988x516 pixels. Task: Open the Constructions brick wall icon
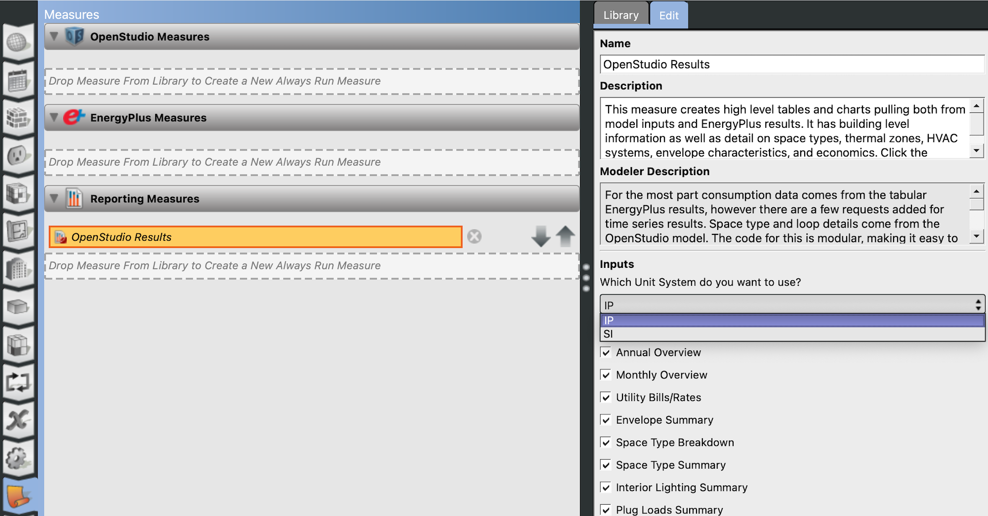click(x=17, y=118)
